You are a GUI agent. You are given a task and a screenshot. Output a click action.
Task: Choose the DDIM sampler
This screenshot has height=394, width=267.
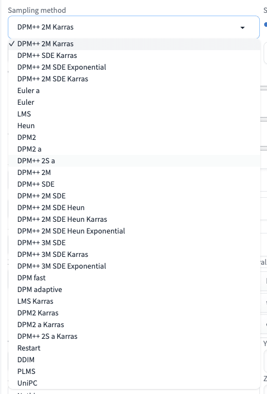click(x=134, y=360)
